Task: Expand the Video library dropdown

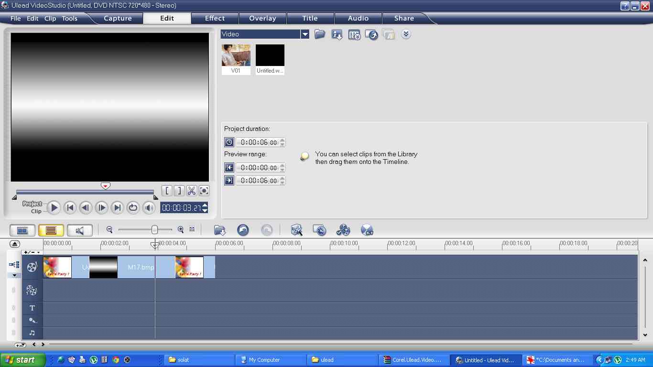Action: 305,34
